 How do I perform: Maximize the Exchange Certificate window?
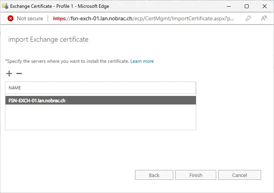pos(247,6)
